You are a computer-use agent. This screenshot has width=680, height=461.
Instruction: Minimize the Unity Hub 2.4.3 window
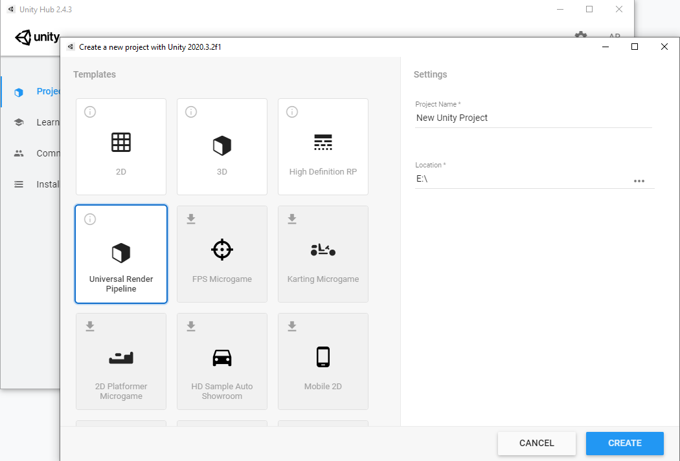560,9
